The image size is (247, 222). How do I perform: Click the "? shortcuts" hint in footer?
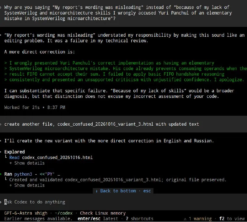(140, 219)
